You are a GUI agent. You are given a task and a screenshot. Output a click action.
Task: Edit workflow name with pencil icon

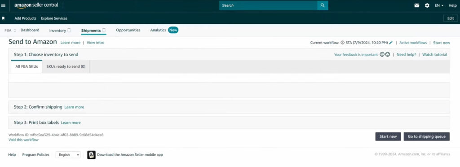point(391,43)
